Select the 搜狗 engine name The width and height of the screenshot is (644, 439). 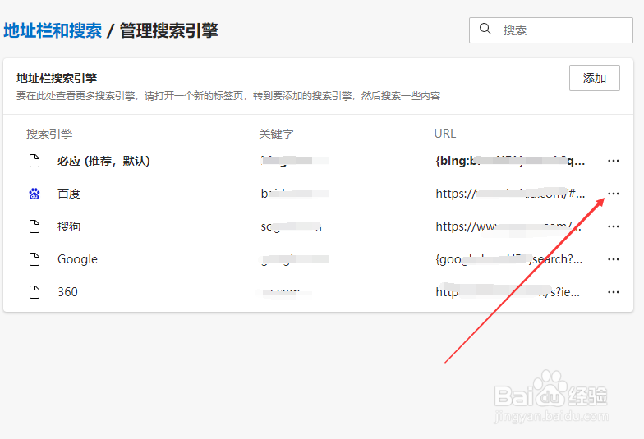pyautogui.click(x=69, y=226)
